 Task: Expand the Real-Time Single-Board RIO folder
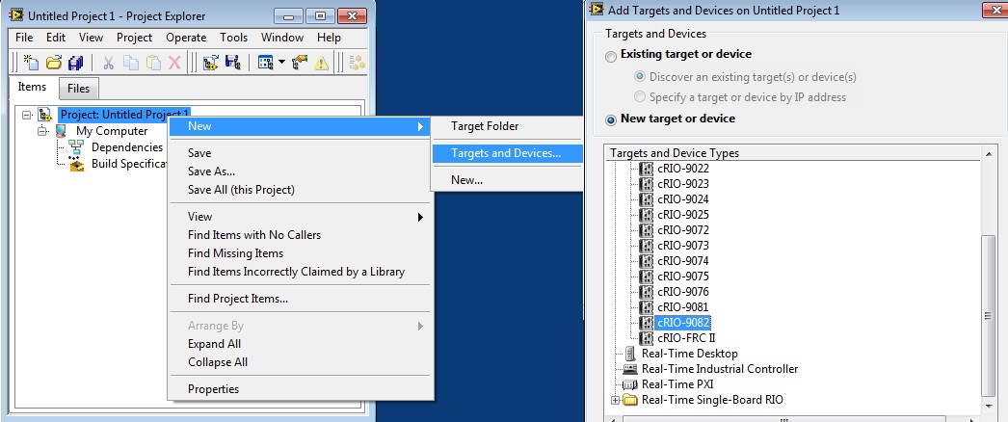pos(615,400)
